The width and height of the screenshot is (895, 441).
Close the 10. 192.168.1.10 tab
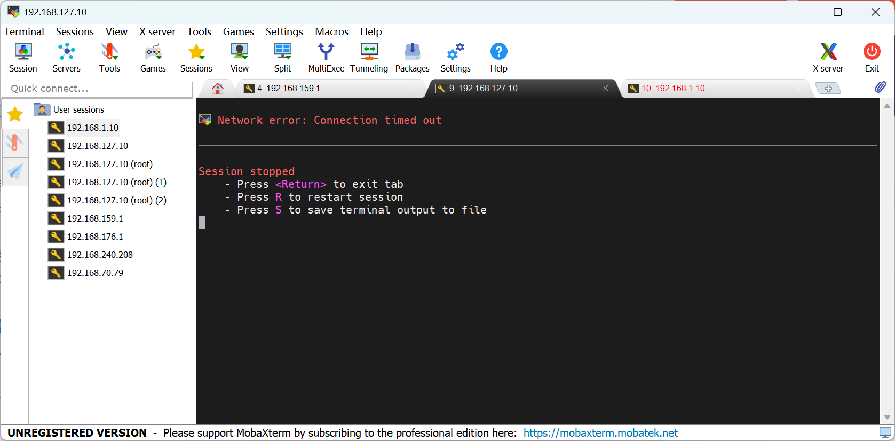[797, 88]
